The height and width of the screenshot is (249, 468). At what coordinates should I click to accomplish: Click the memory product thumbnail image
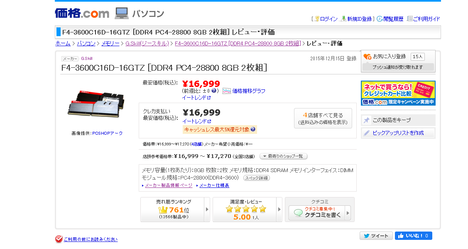[x=96, y=104]
